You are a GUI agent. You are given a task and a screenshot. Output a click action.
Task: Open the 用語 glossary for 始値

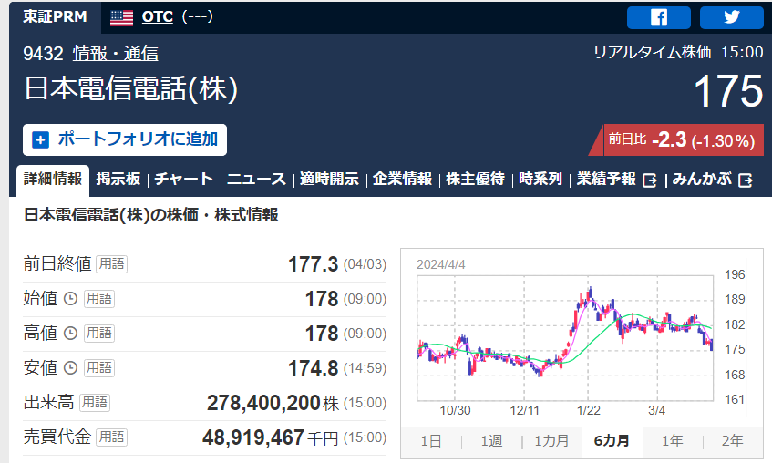pyautogui.click(x=99, y=298)
